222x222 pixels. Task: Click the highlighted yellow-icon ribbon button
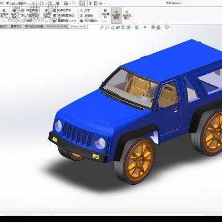tap(116, 16)
